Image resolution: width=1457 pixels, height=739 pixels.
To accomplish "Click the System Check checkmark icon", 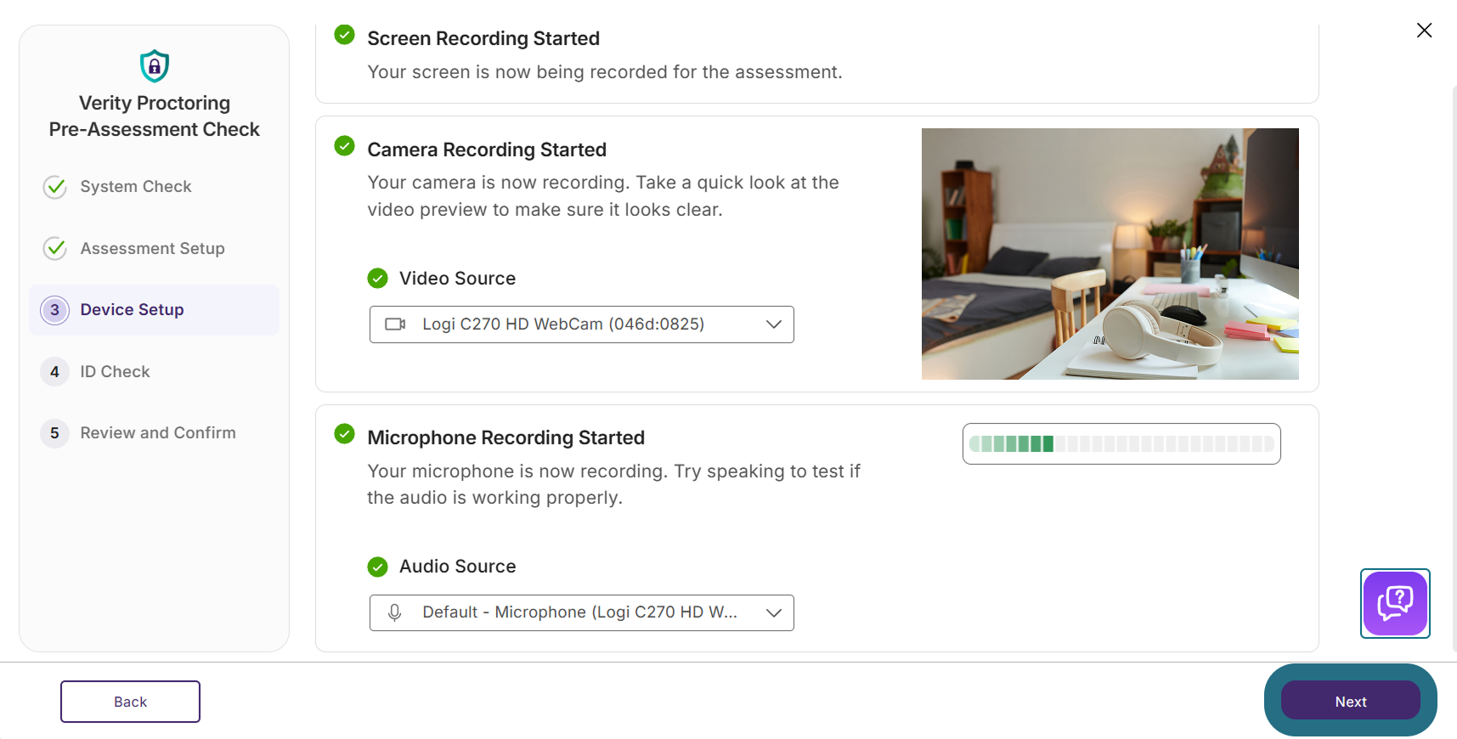I will (55, 187).
